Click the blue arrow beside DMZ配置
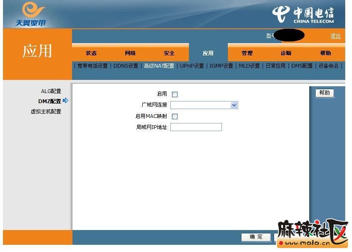The width and height of the screenshot is (352, 252). [x=66, y=101]
